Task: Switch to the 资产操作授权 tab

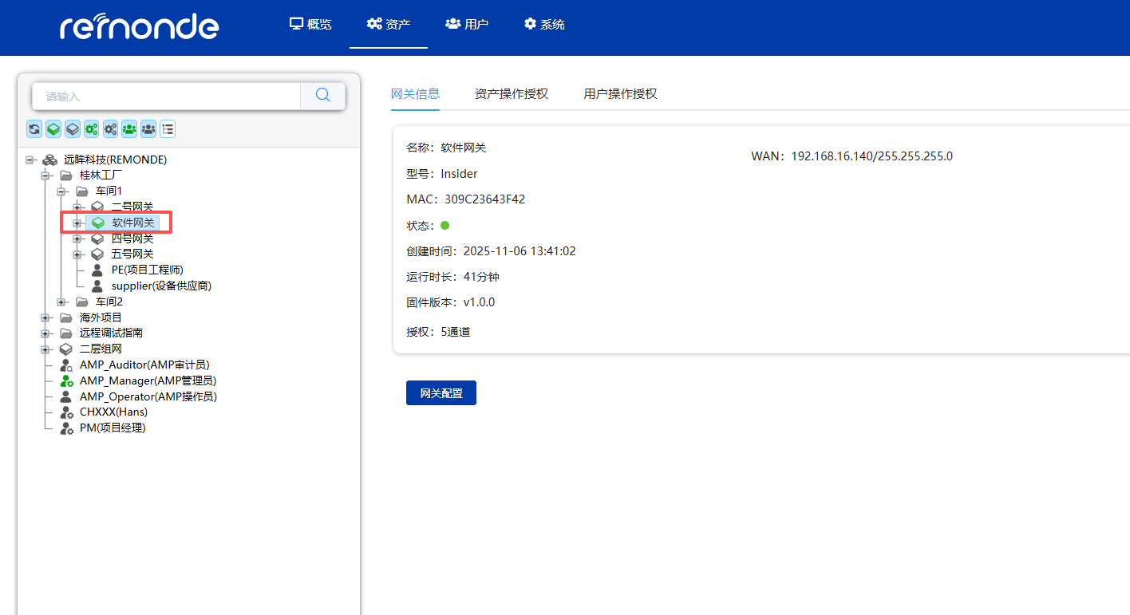Action: coord(512,93)
